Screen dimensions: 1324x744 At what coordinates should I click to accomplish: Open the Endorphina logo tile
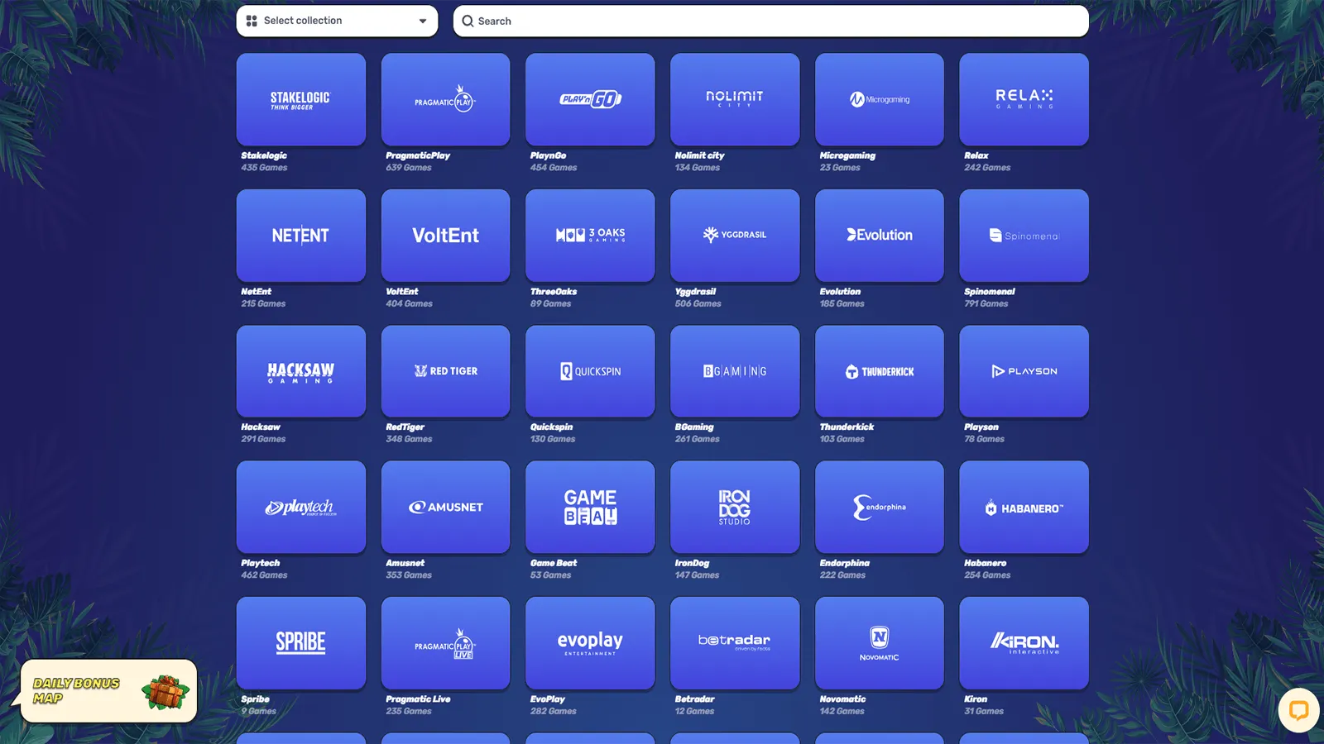[879, 507]
